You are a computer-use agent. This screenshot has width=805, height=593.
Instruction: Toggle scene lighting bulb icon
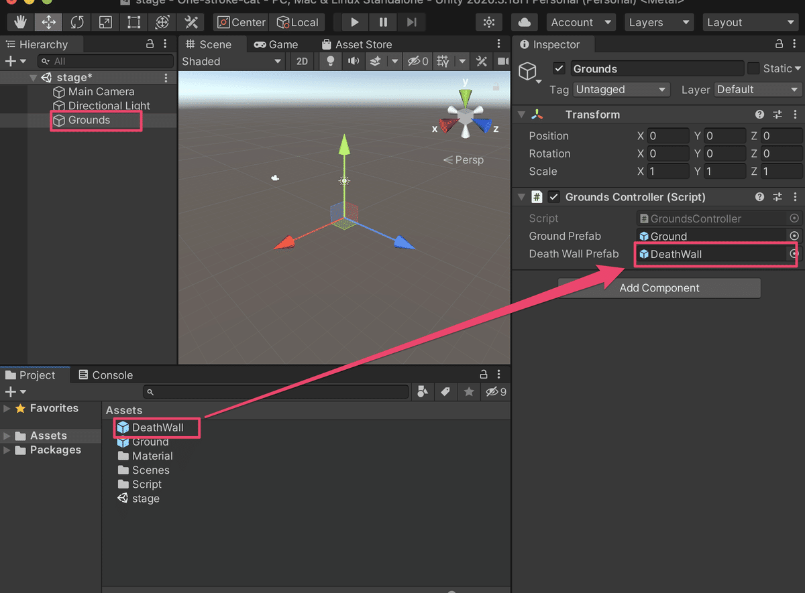[330, 61]
